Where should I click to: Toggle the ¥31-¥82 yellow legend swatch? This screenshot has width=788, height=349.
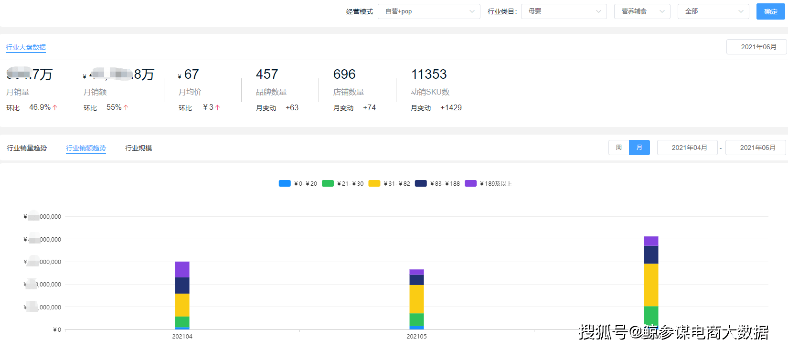click(x=374, y=183)
